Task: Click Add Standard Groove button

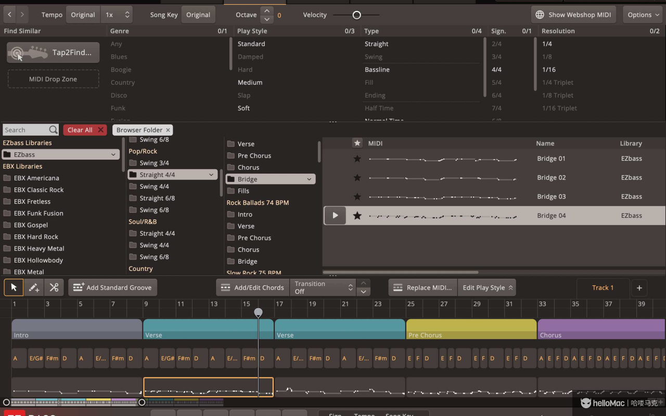Action: click(x=112, y=288)
